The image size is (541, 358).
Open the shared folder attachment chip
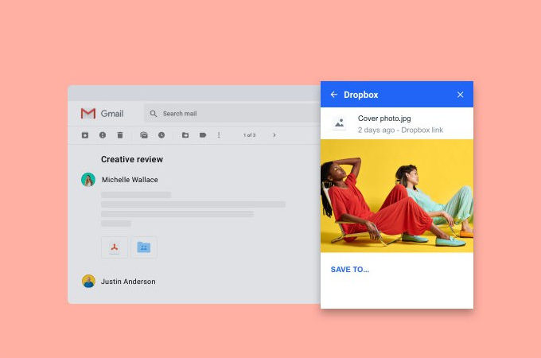(144, 247)
